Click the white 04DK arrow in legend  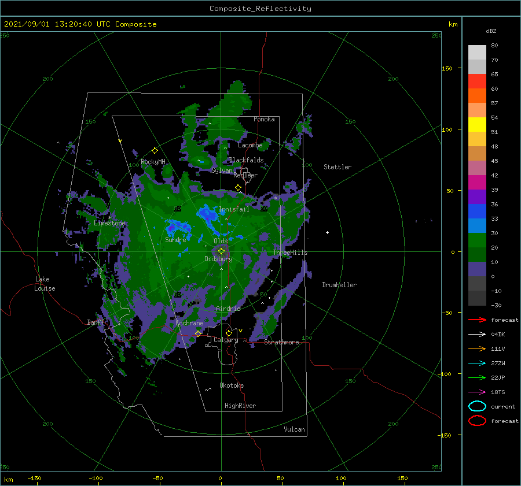(477, 334)
